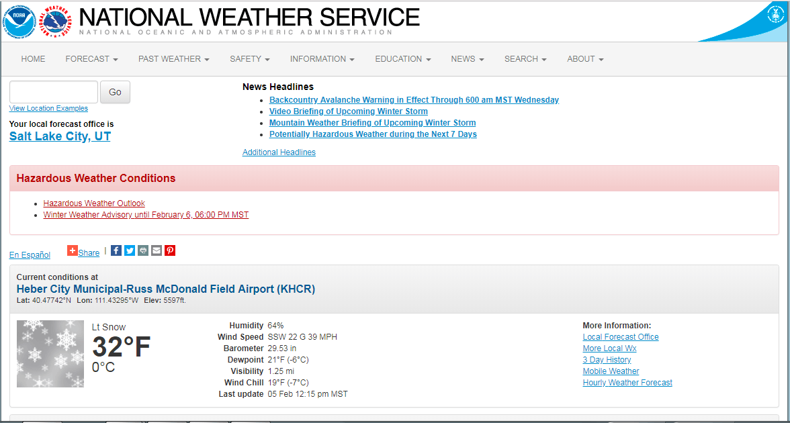This screenshot has height=423, width=790.
Task: Open the Education dropdown menu
Action: 402,59
